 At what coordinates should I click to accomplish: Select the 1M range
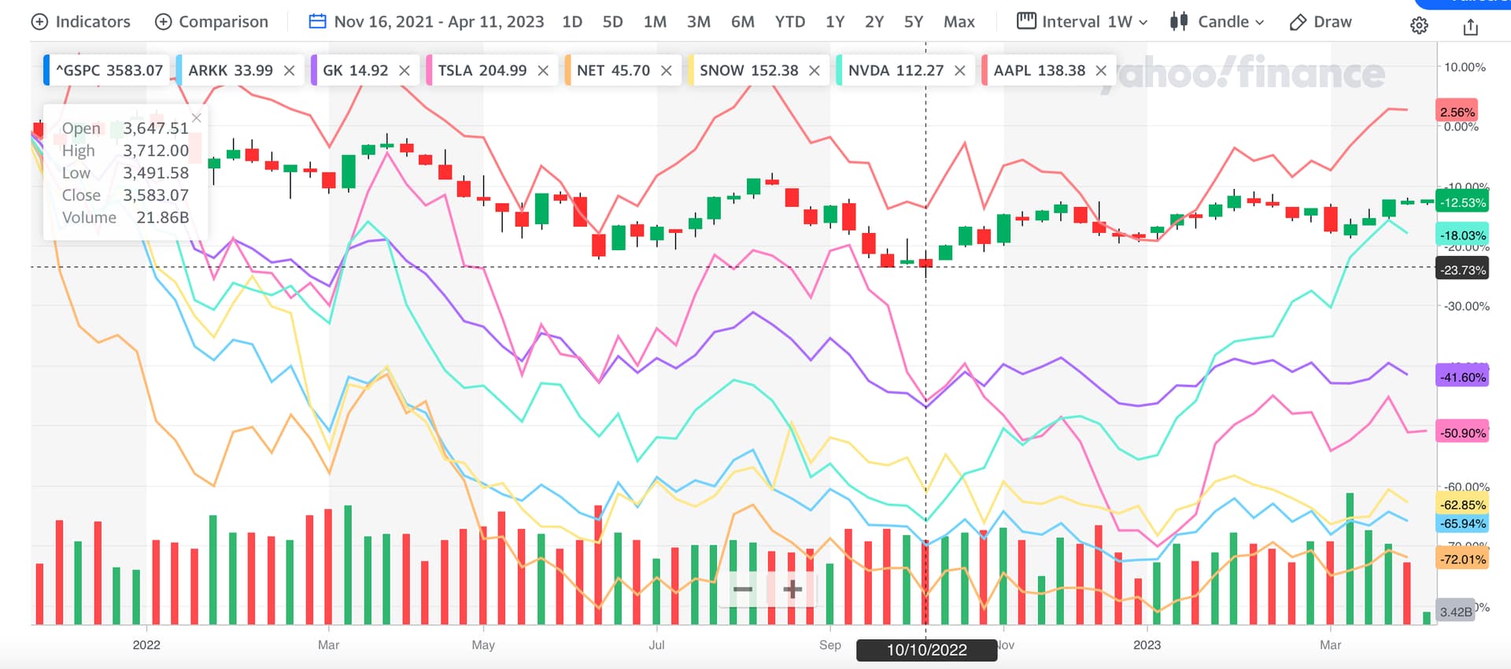click(655, 22)
